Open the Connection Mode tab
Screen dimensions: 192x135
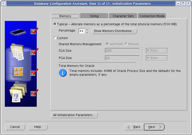coord(152,16)
